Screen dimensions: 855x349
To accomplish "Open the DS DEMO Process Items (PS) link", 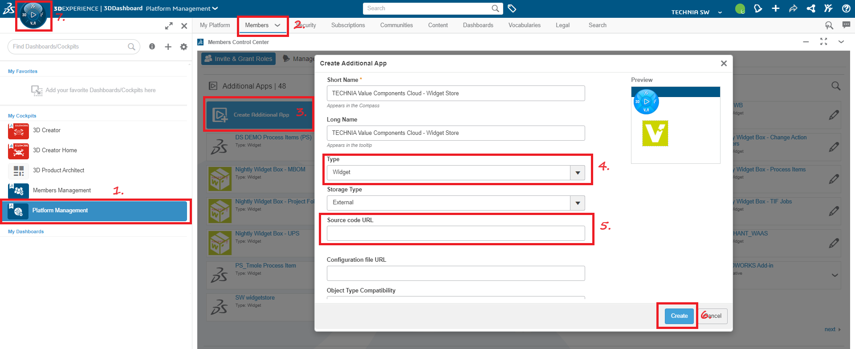I will 273,138.
